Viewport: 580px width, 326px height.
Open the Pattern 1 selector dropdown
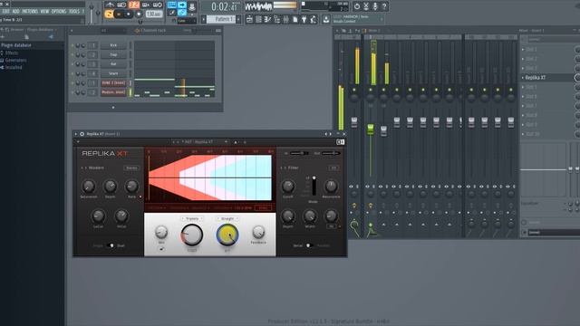(x=221, y=19)
